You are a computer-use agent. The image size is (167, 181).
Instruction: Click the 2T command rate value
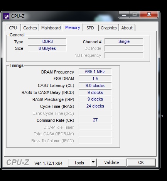[x=95, y=120]
